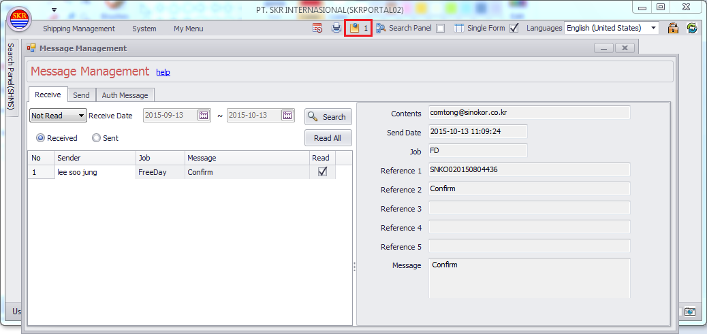Click the Read All button
707x334 pixels.
tap(328, 138)
